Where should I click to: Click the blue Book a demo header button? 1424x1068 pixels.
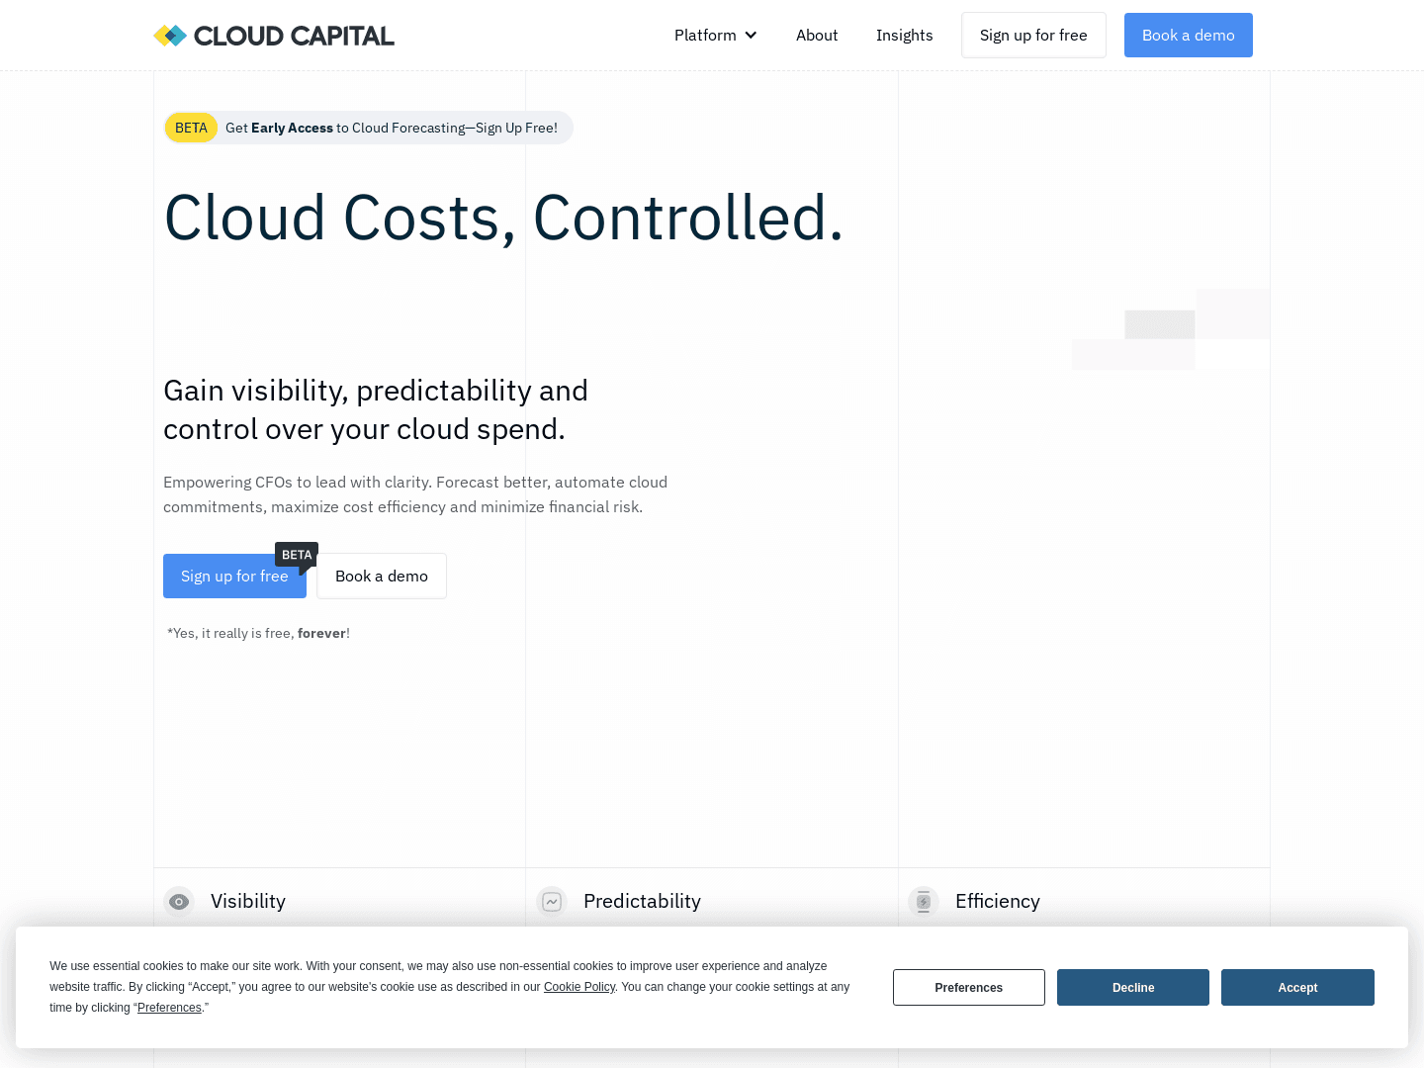1189,35
